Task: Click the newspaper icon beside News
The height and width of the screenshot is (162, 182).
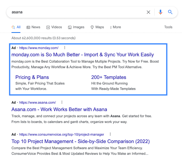Action: tap(28, 27)
